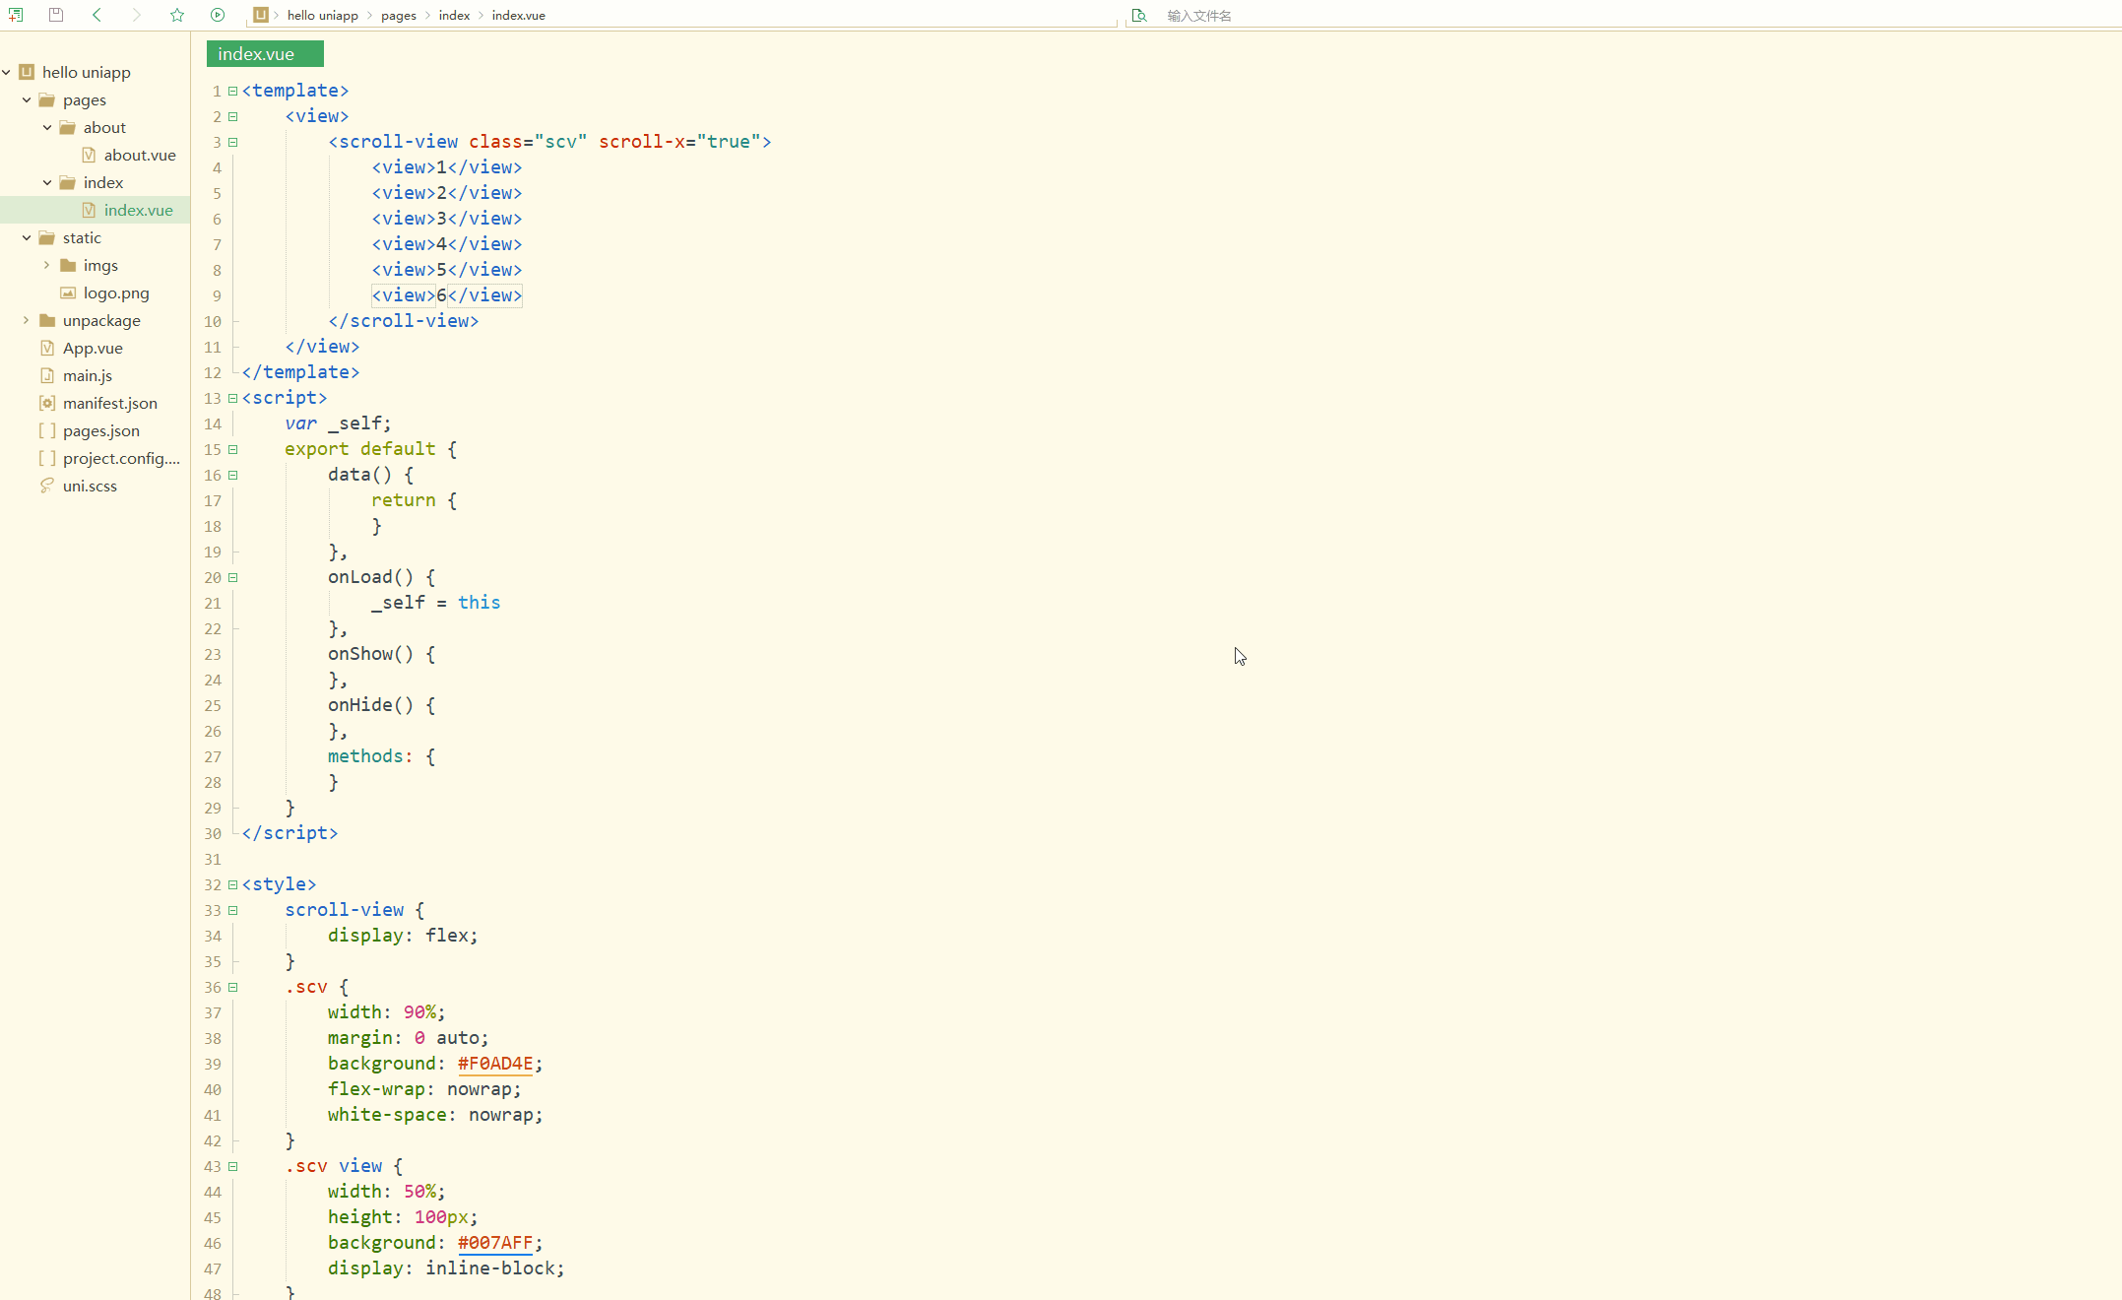
Task: Click the uniapp project icon in the breadcrumb
Action: click(260, 15)
